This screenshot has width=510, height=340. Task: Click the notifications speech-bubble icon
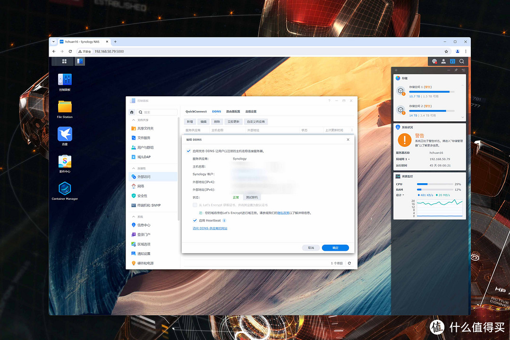pyautogui.click(x=434, y=61)
